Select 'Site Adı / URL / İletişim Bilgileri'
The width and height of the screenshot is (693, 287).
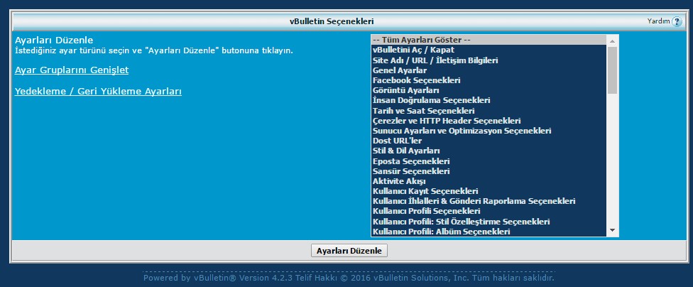point(489,60)
